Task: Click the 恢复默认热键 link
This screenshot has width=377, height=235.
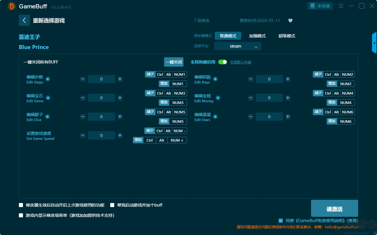Action: [x=241, y=62]
